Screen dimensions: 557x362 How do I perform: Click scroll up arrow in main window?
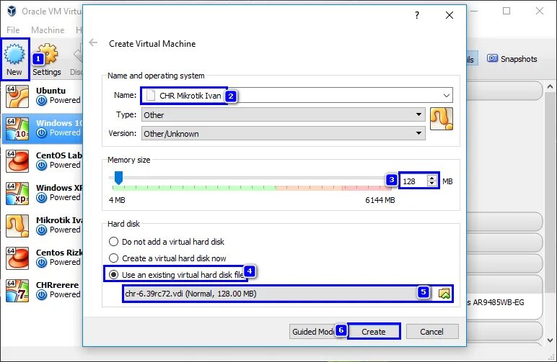coord(550,86)
